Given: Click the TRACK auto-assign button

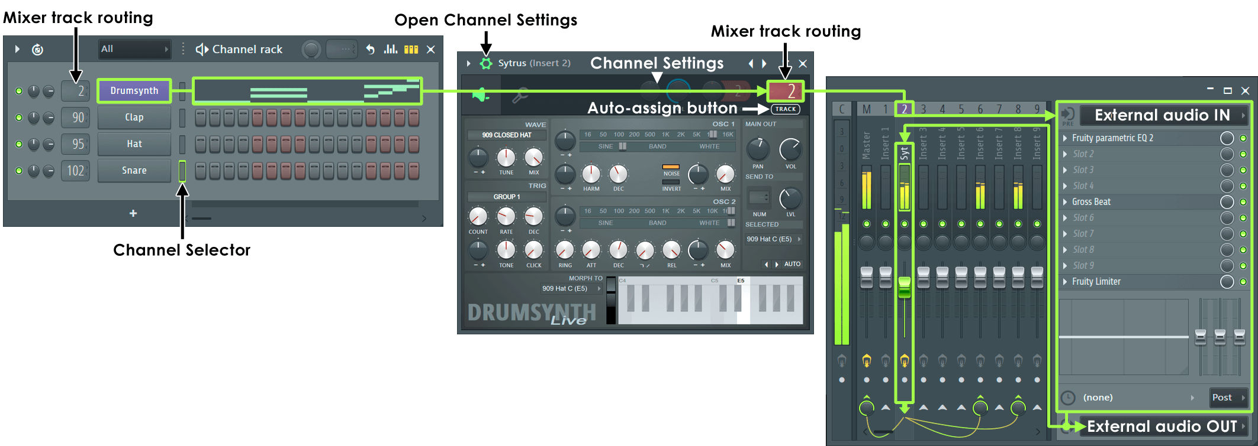Looking at the screenshot, I should coord(786,109).
